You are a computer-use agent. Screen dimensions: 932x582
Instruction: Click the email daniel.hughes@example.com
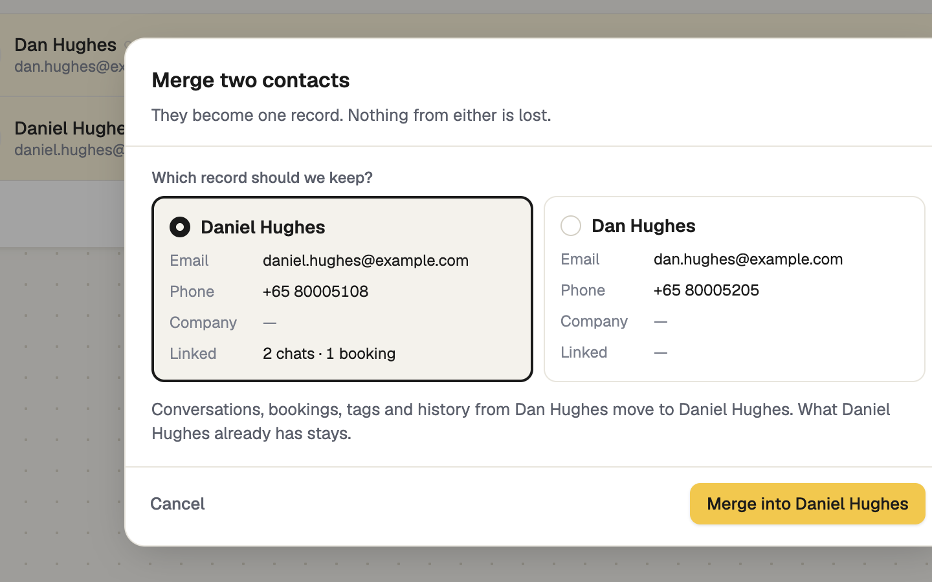[x=366, y=260]
